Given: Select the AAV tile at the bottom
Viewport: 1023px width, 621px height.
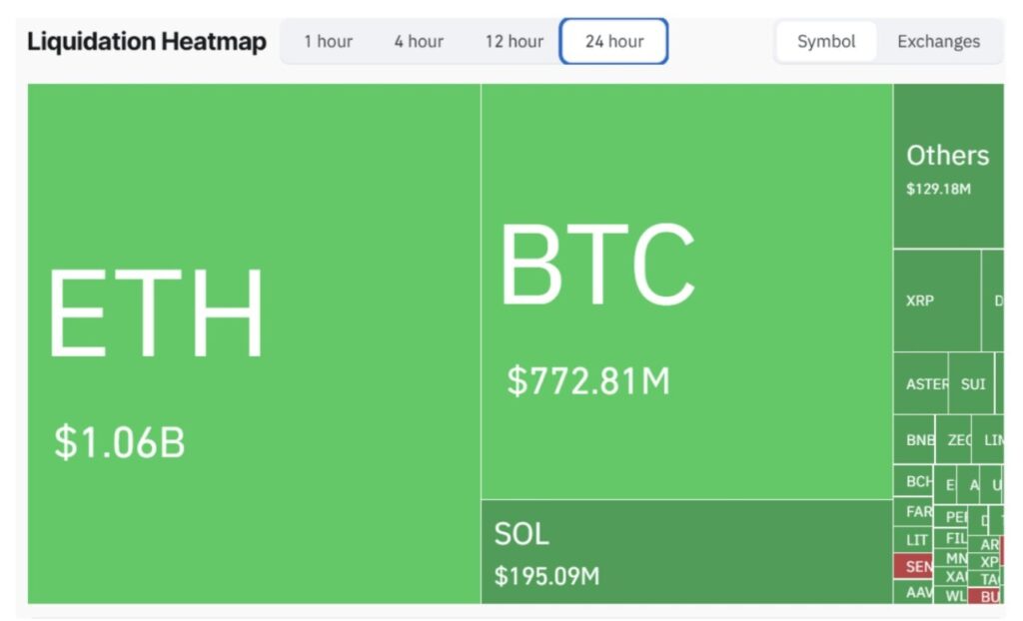Looking at the screenshot, I should click(913, 592).
